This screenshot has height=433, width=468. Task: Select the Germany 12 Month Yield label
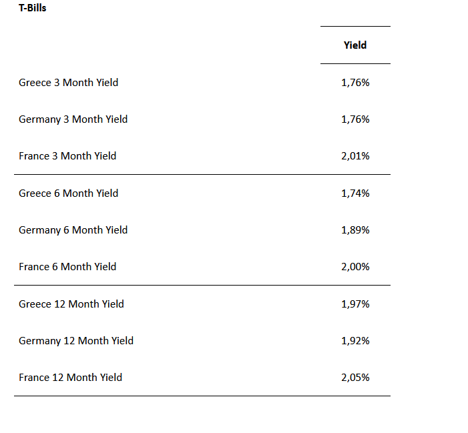coord(76,341)
